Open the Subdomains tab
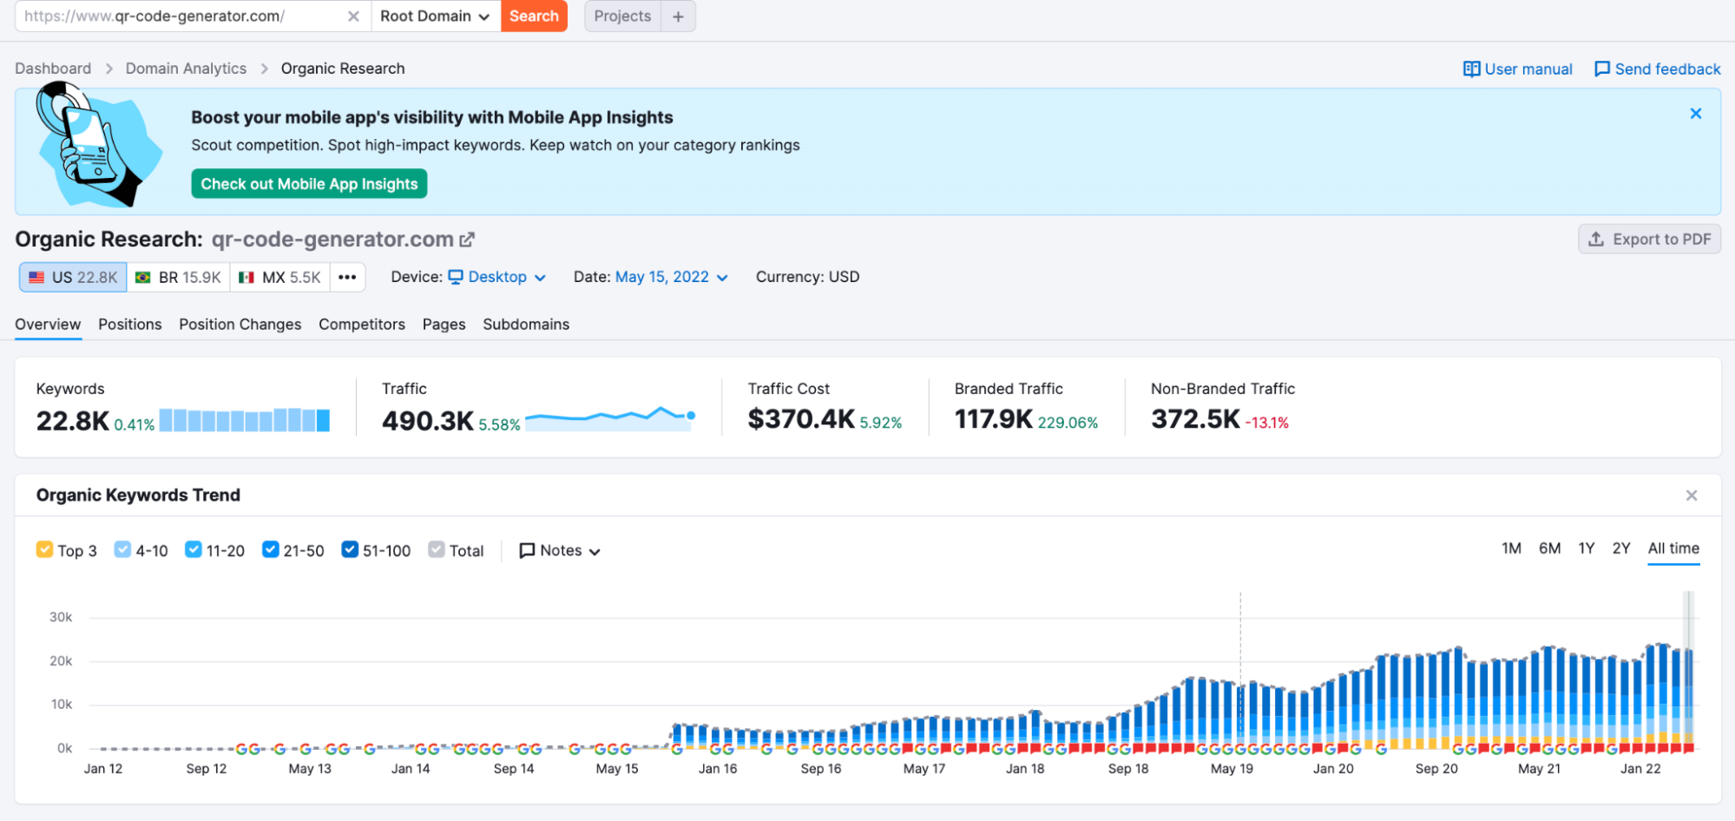The width and height of the screenshot is (1735, 821). pyautogui.click(x=526, y=324)
